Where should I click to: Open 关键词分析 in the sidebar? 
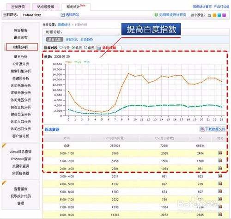[x=21, y=78]
